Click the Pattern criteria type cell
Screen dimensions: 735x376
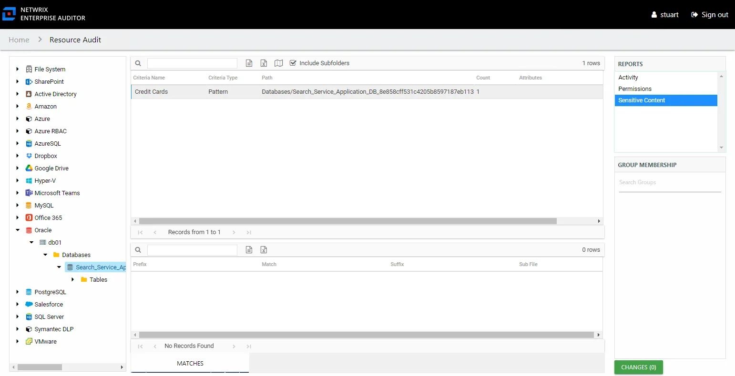click(218, 92)
